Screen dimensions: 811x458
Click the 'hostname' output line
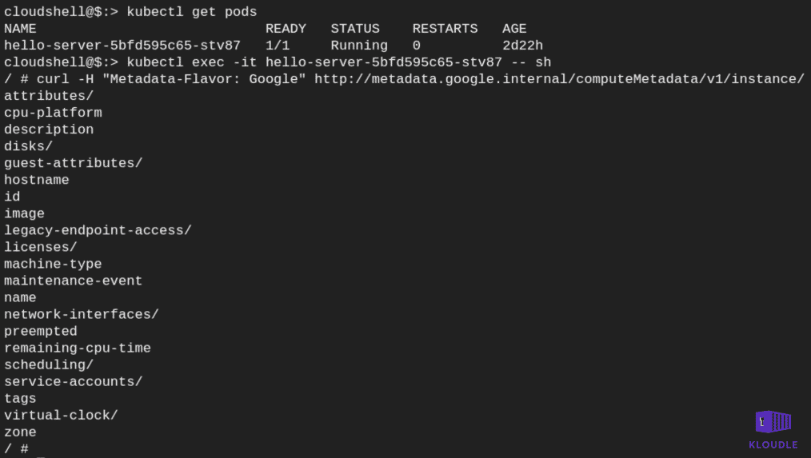click(x=36, y=180)
